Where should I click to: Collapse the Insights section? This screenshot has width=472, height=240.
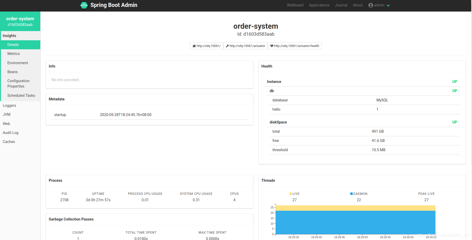click(x=21, y=36)
